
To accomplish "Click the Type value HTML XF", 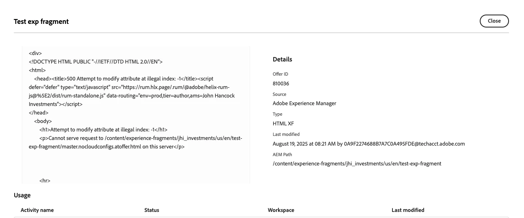I will click(283, 123).
